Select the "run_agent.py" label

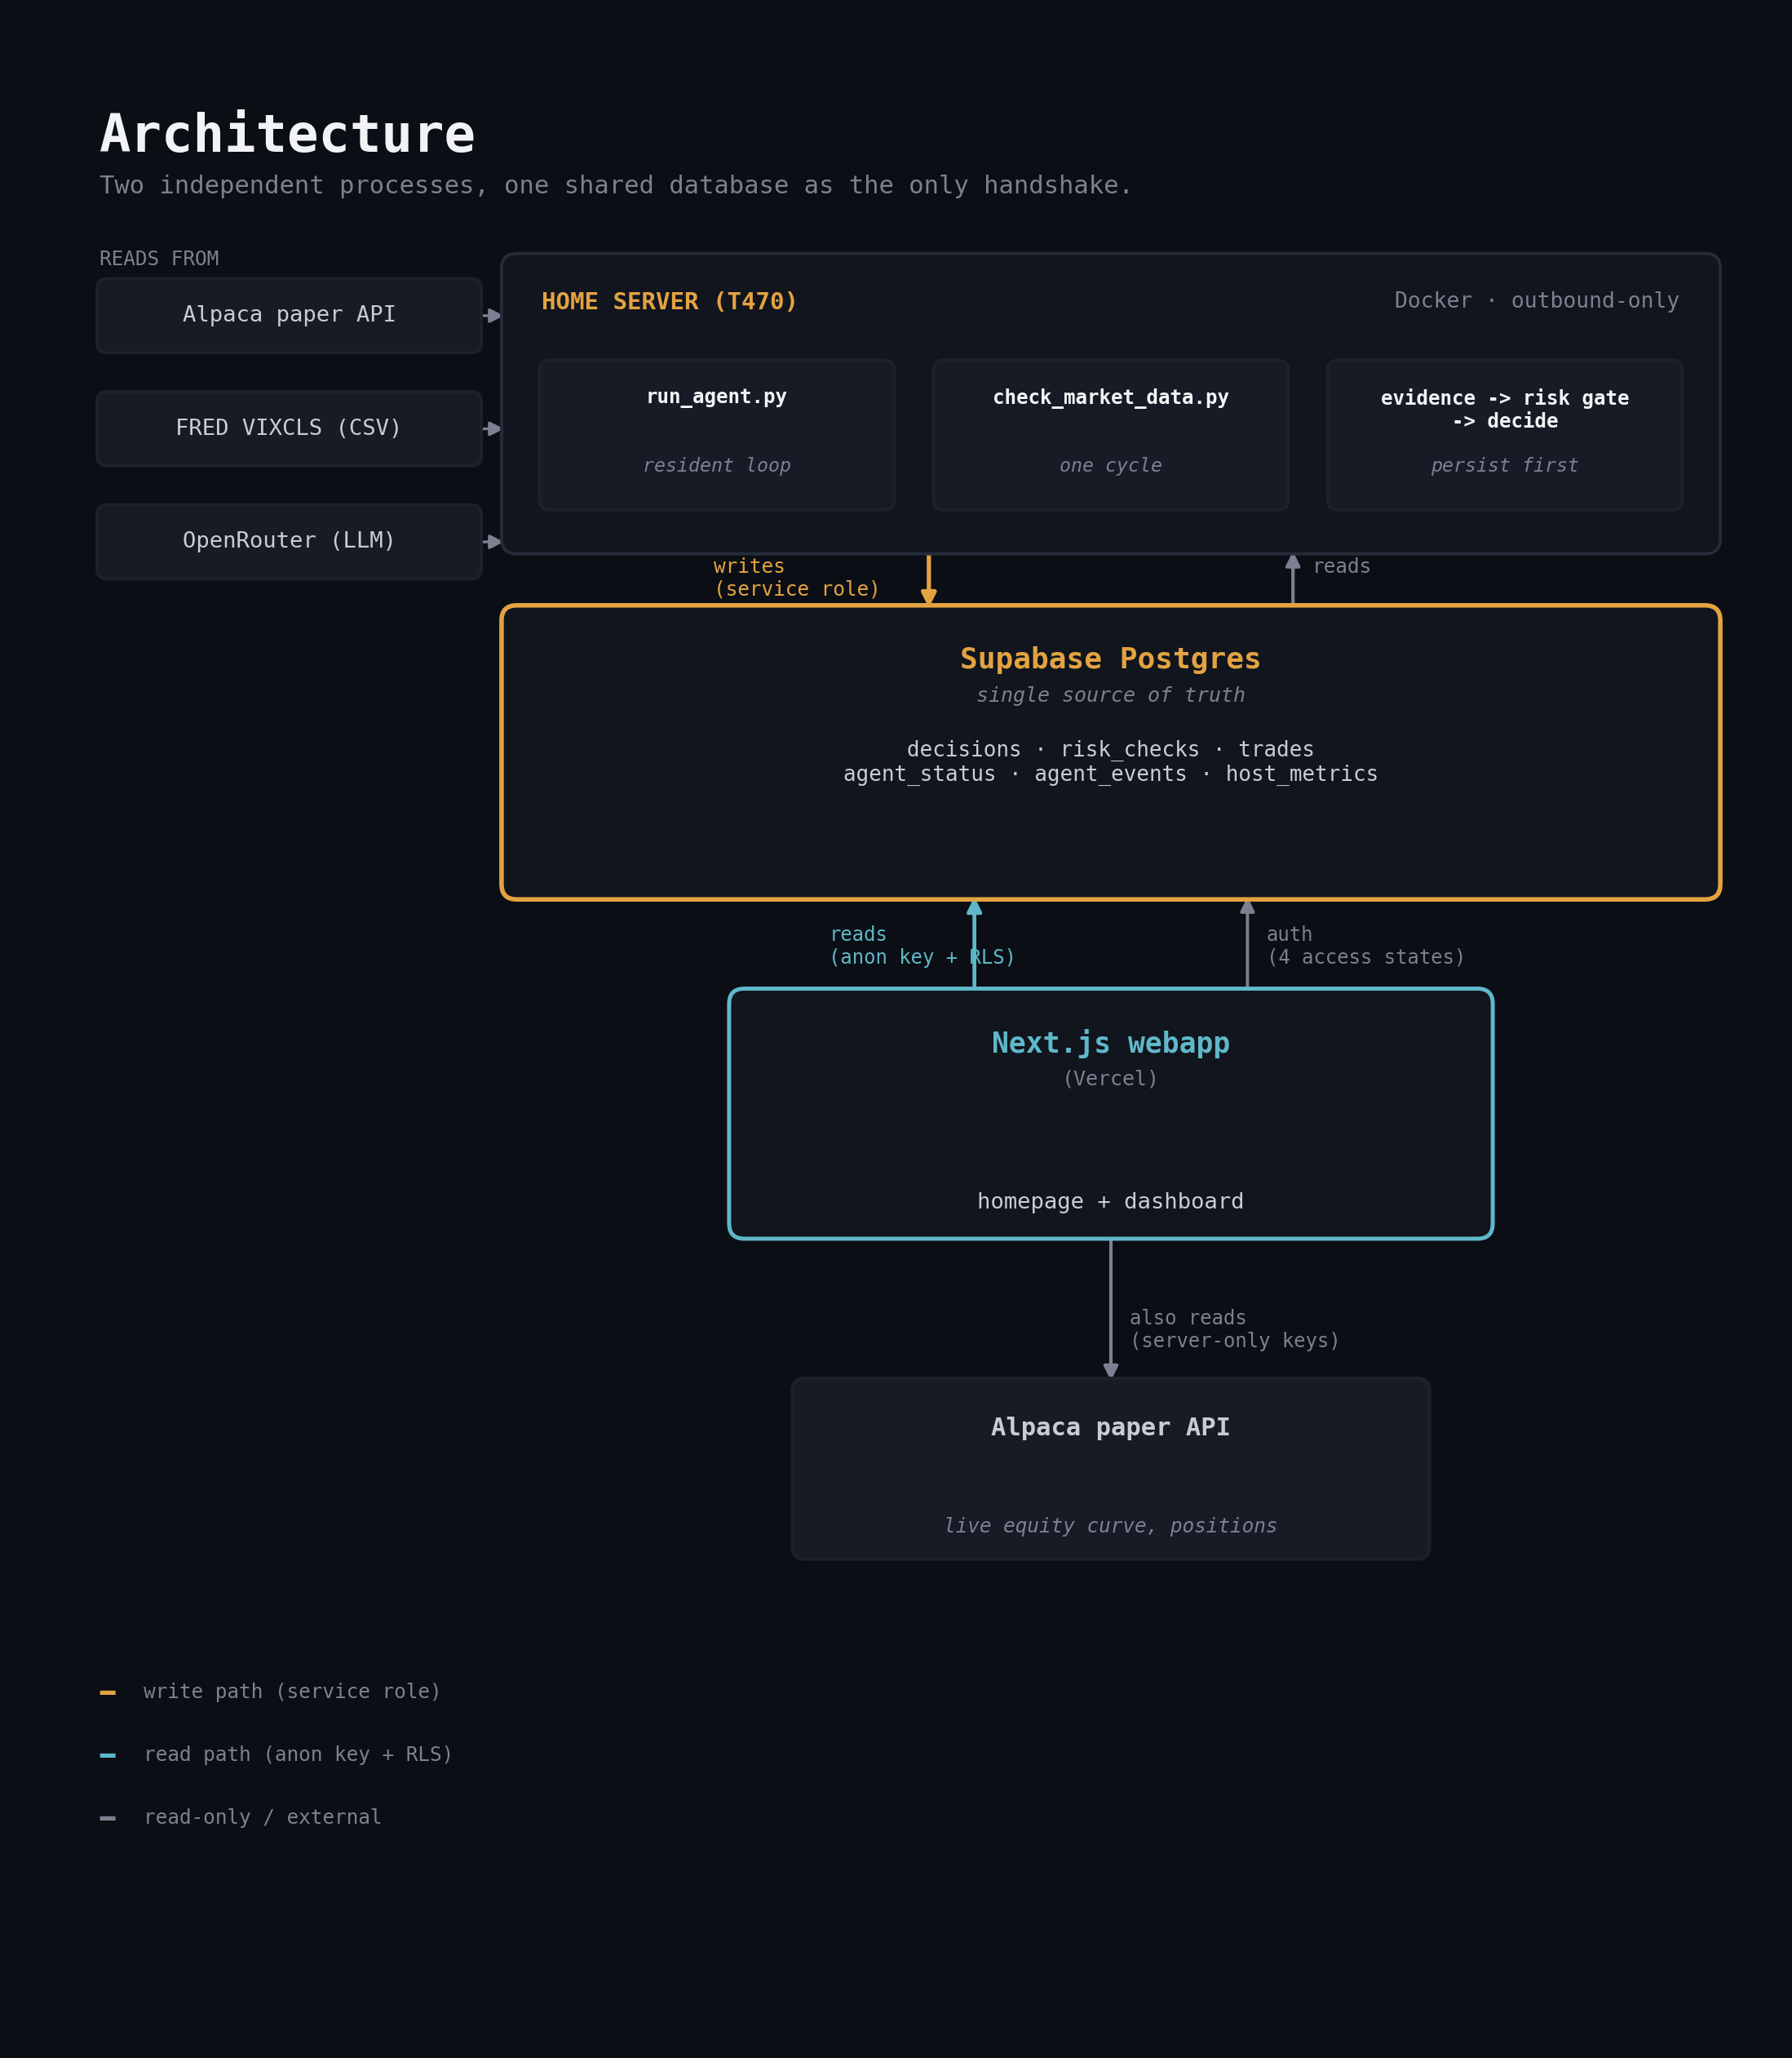[x=717, y=397]
